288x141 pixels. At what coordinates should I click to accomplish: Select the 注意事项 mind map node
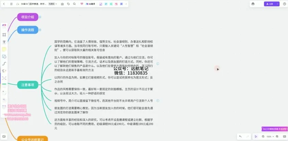tap(28, 85)
